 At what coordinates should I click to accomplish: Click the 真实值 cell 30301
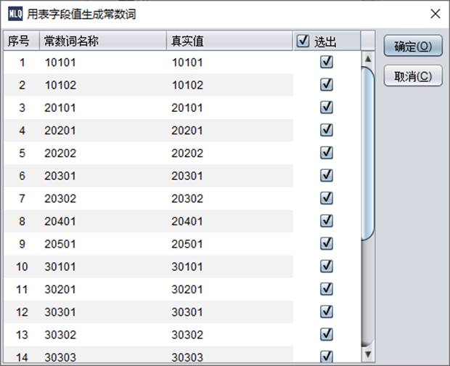[x=187, y=312]
